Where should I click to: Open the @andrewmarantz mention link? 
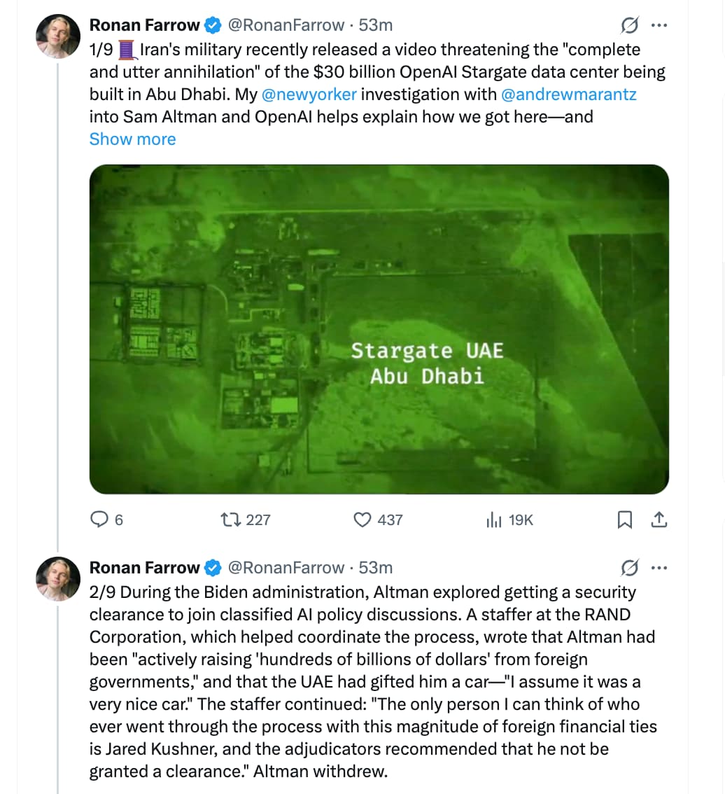(x=569, y=94)
